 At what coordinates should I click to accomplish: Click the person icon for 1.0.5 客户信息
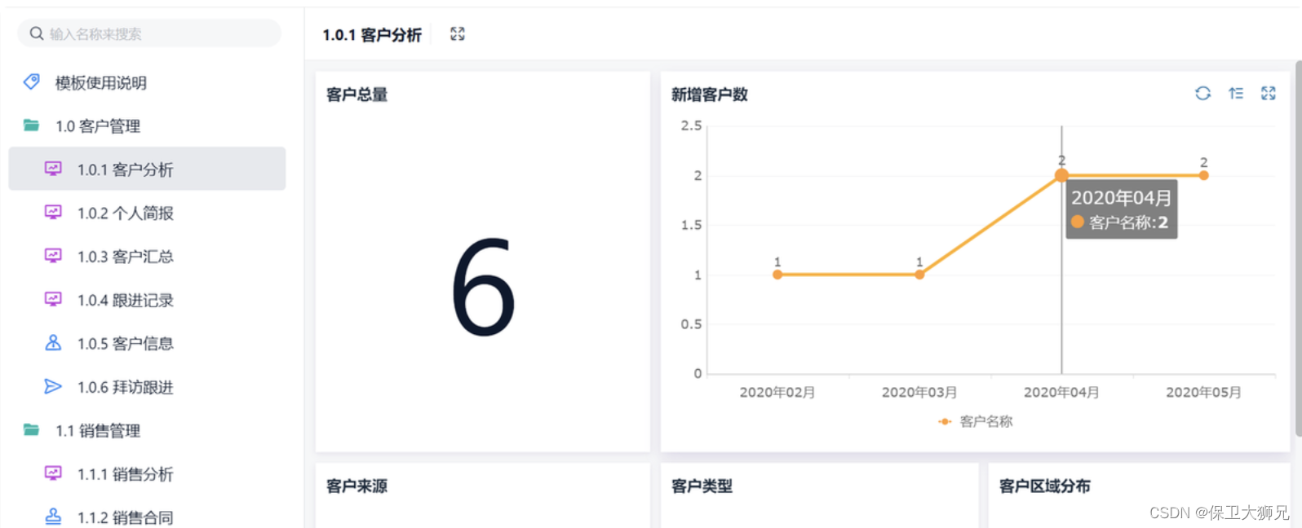point(53,343)
